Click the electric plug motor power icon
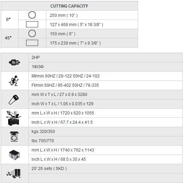The height and width of the screenshot is (183, 183). [14, 62]
